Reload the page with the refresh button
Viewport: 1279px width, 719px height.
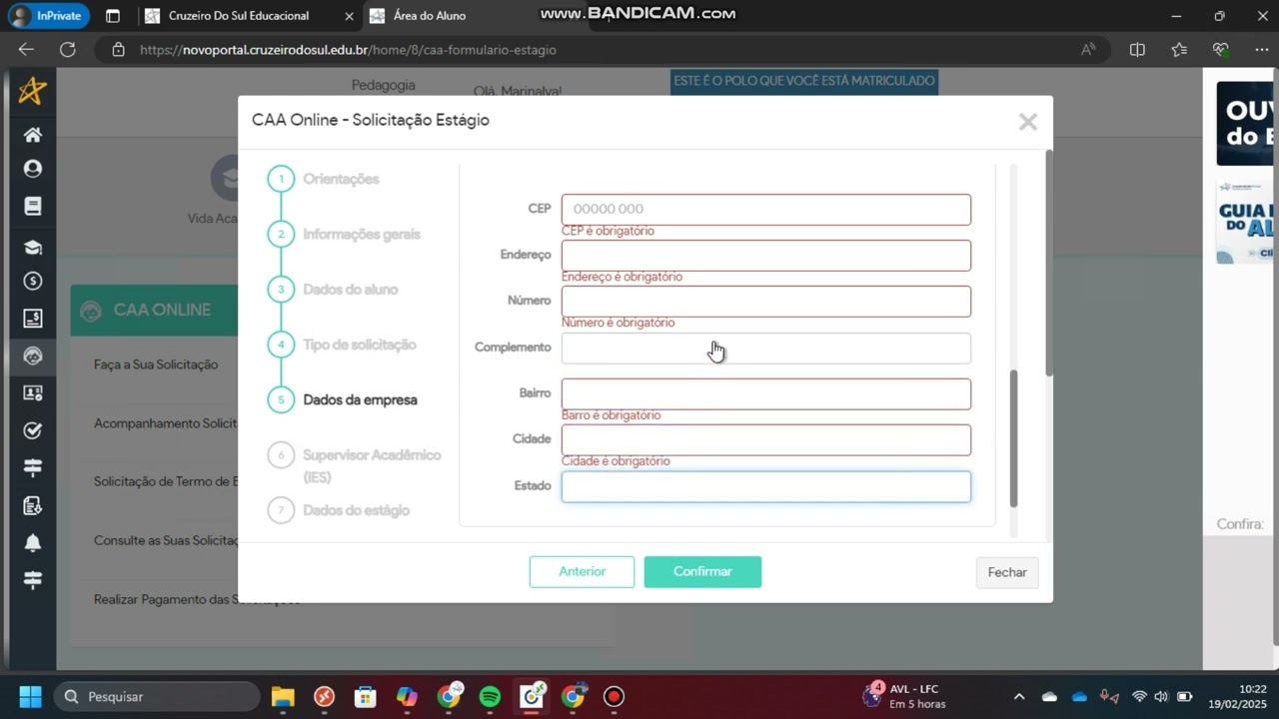[67, 49]
